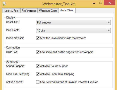This screenshot has width=117, height=90.
Task: Open the Preferences tab
Action: (x=29, y=11)
